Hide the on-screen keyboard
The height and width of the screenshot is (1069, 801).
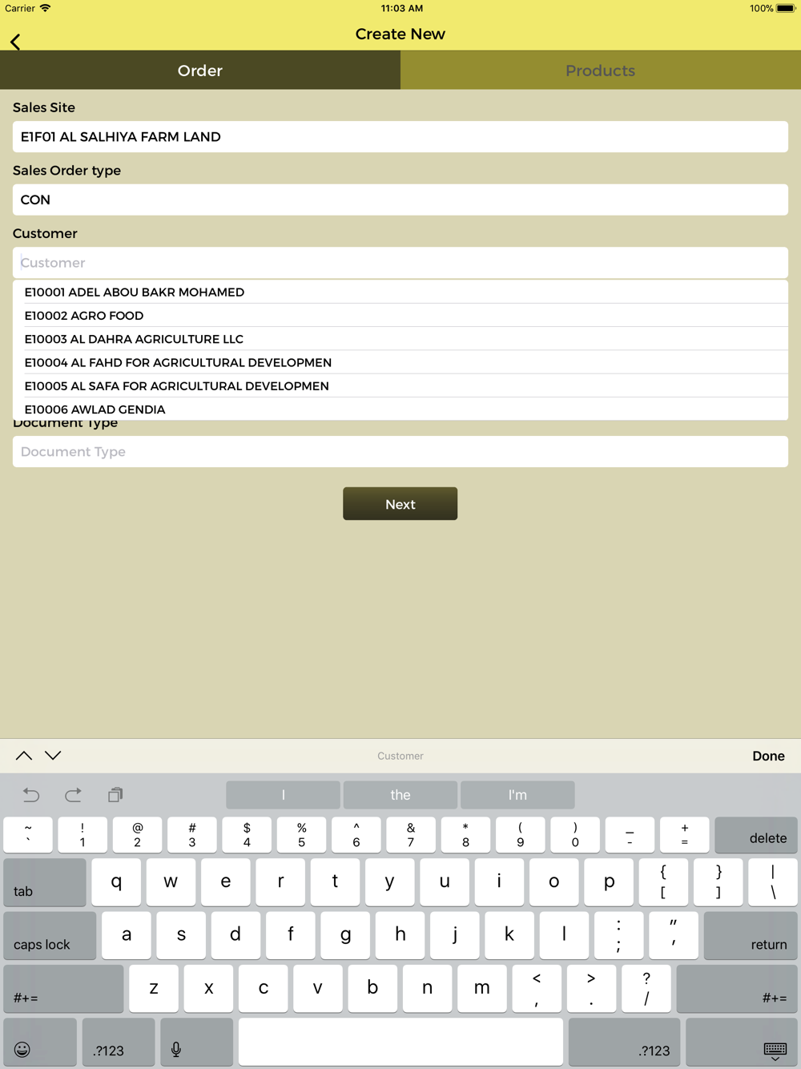point(742,1043)
